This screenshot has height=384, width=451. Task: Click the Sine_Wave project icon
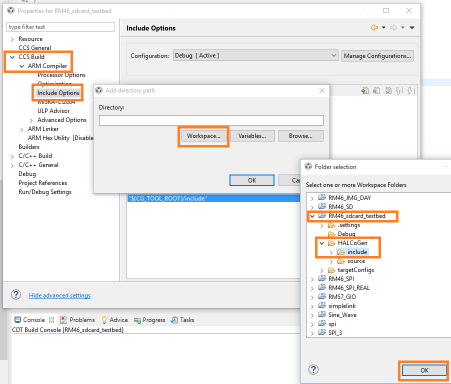(322, 315)
